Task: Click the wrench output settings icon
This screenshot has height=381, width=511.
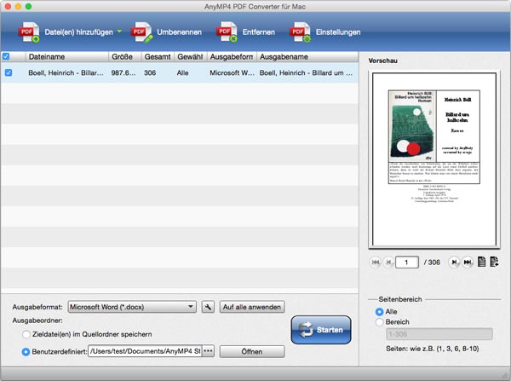Action: 208,307
